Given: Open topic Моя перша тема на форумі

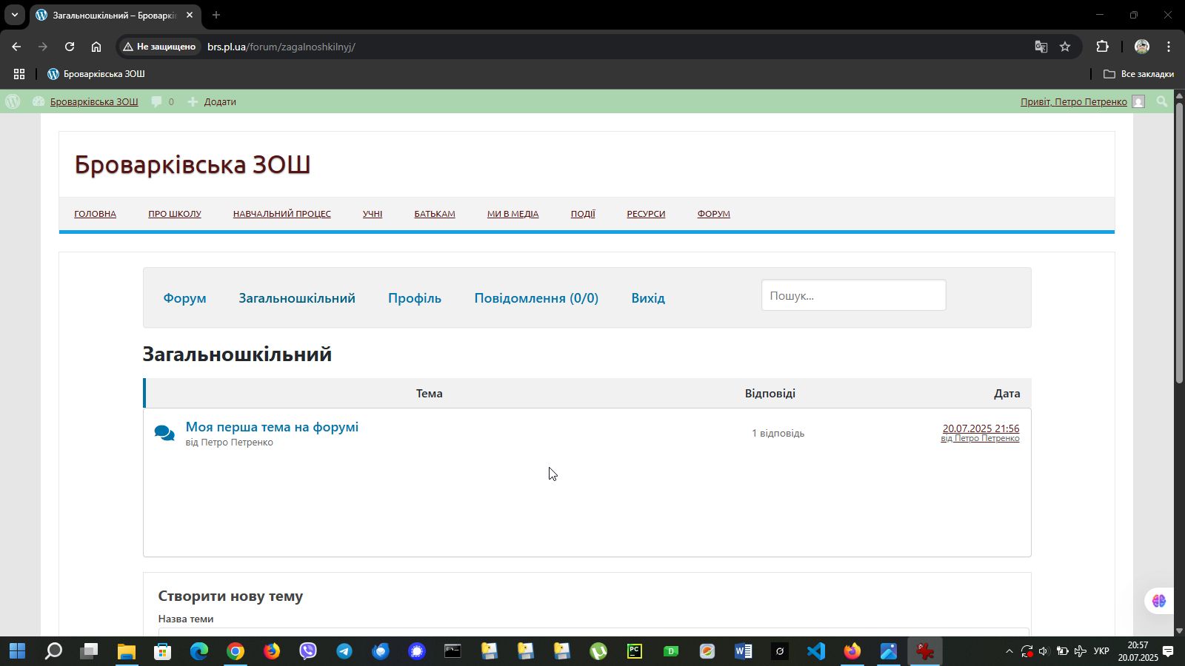Looking at the screenshot, I should (272, 427).
